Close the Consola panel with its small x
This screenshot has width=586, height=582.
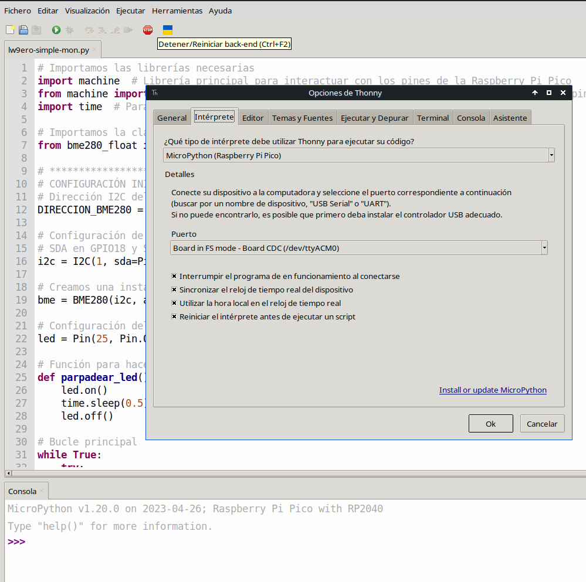pyautogui.click(x=42, y=491)
